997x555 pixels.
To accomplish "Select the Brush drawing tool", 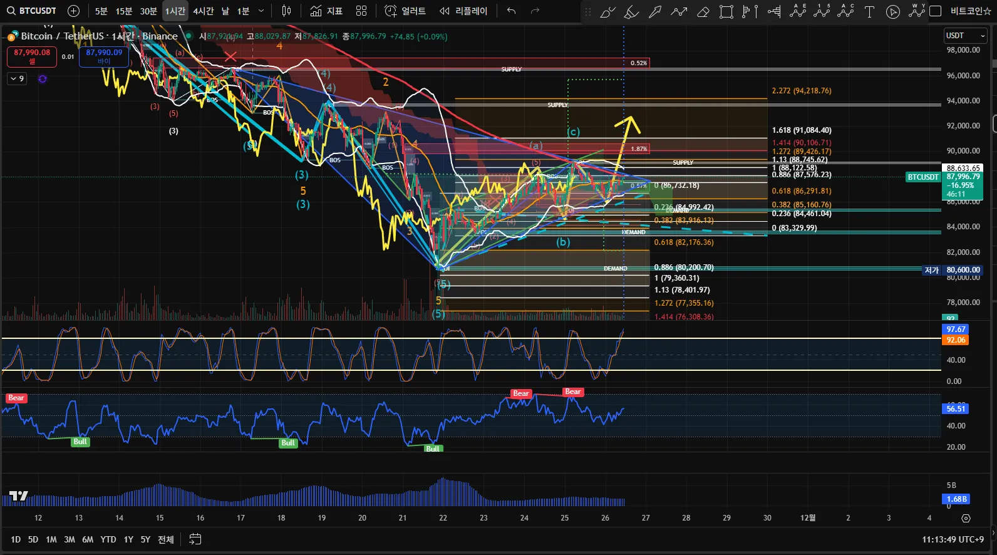I will click(607, 12).
